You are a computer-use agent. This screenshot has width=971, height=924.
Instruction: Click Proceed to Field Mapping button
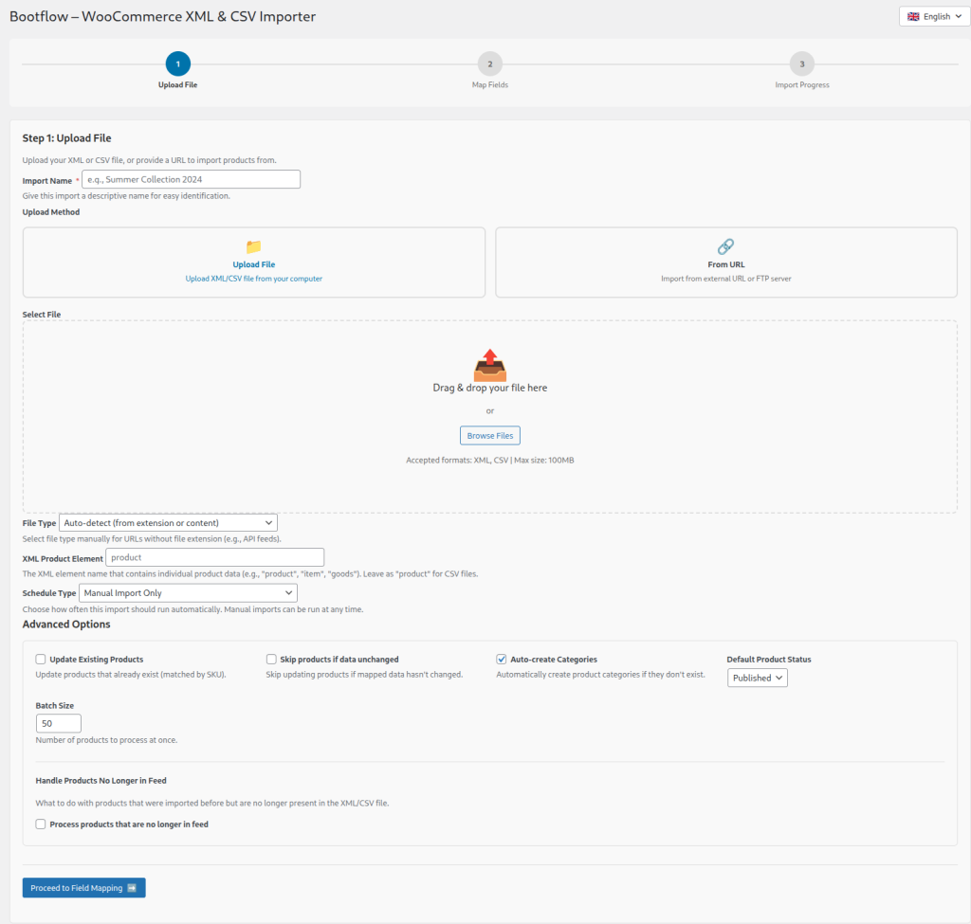pos(83,887)
